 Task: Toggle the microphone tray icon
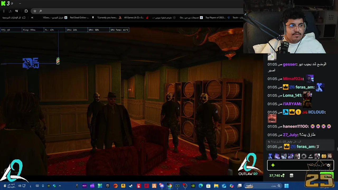[43, 186]
